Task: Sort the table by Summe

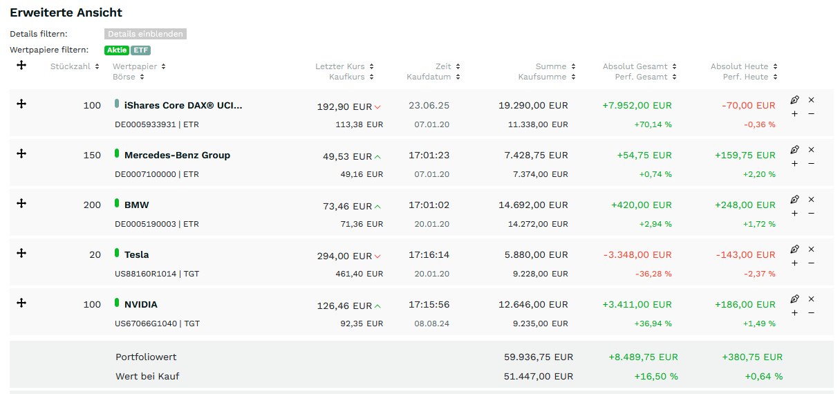Action: [556, 66]
